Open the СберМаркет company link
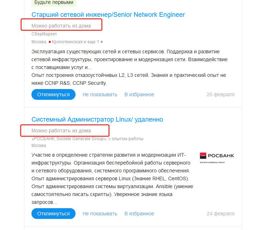The height and width of the screenshot is (230, 269). pos(44,34)
